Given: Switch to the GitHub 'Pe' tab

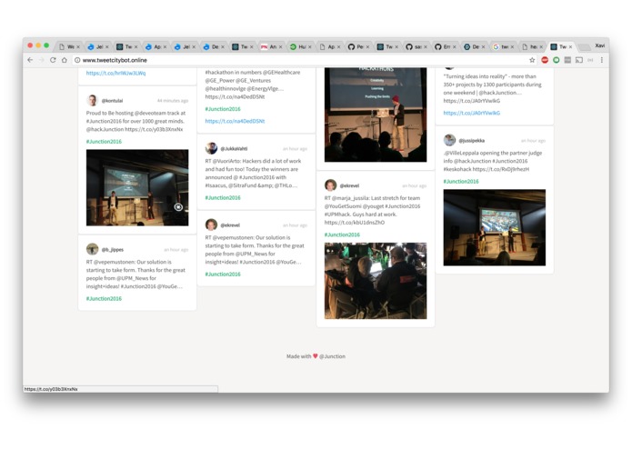Looking at the screenshot, I should [x=357, y=46].
